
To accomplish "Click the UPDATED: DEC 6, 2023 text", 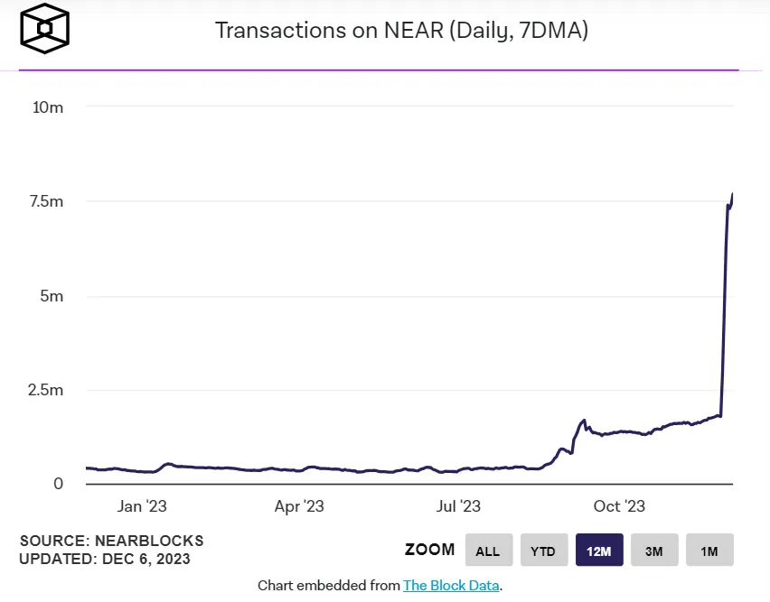I will pyautogui.click(x=105, y=559).
